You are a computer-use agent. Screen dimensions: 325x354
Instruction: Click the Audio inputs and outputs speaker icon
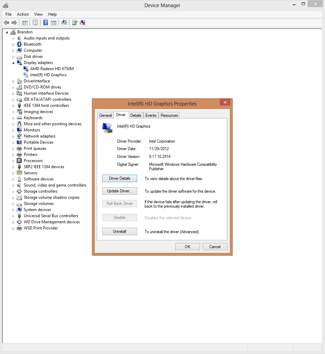coord(19,38)
